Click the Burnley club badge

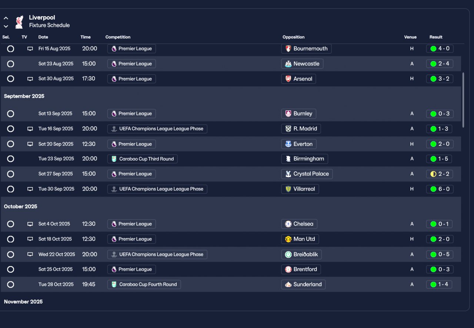(288, 114)
